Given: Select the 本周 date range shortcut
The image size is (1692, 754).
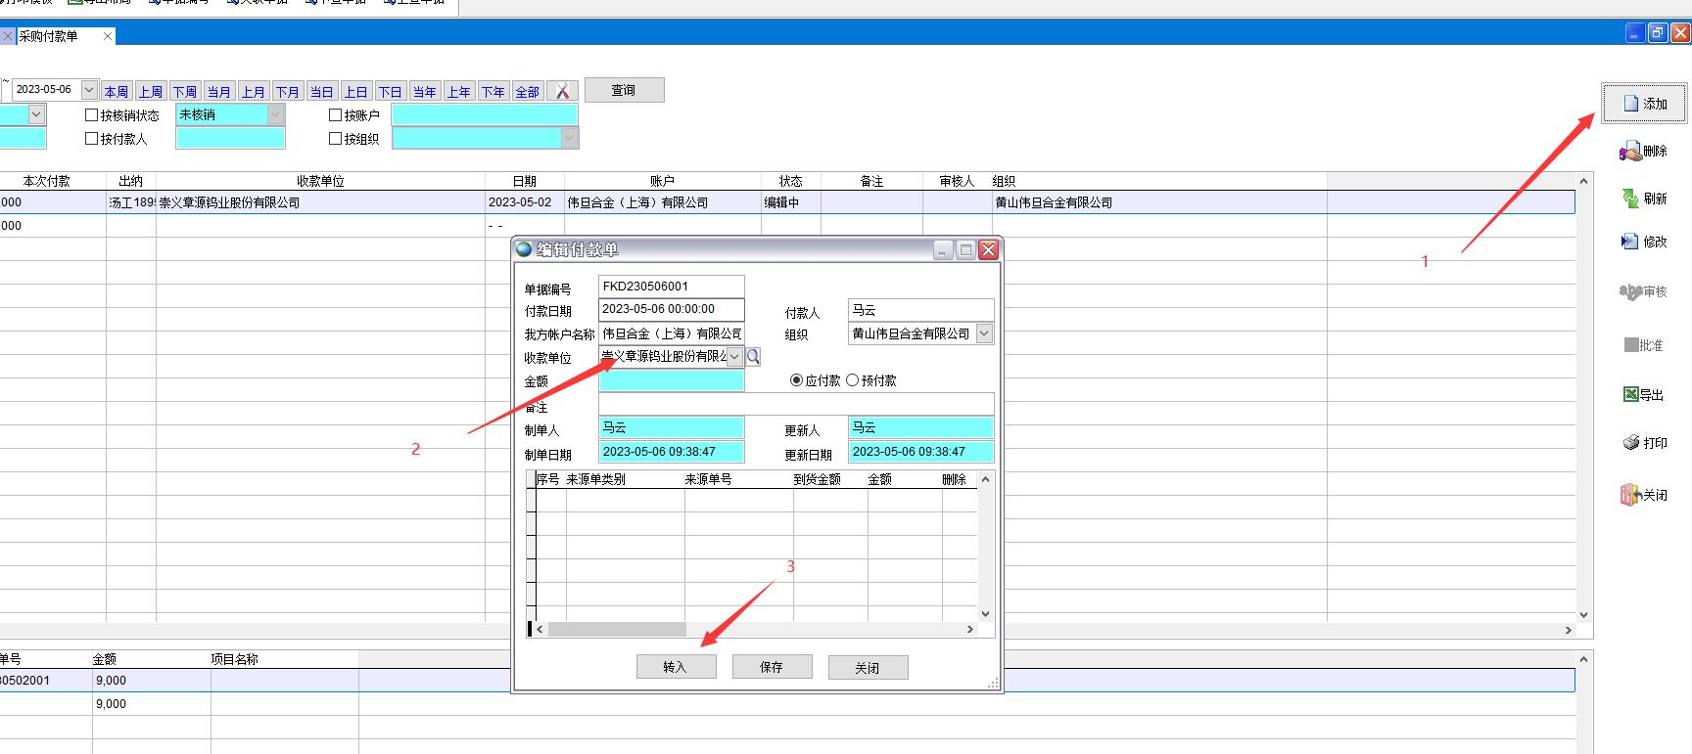Looking at the screenshot, I should click(x=117, y=92).
